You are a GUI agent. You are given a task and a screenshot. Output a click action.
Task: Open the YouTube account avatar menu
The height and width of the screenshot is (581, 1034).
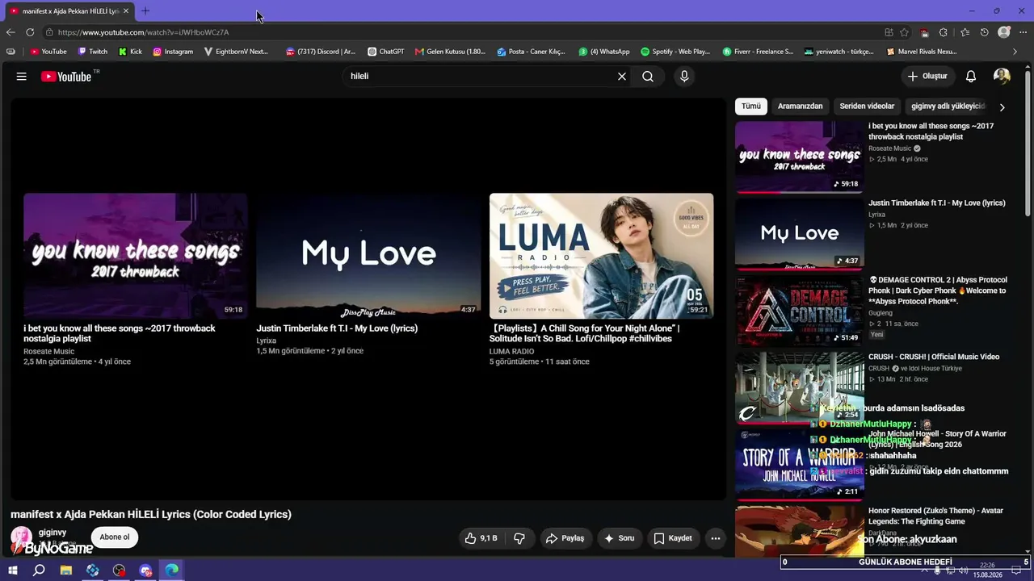pyautogui.click(x=1002, y=77)
